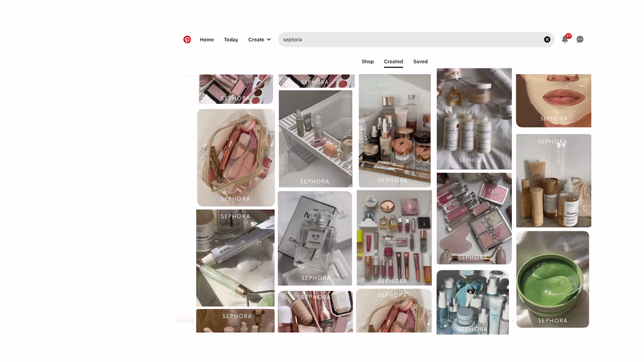
Task: Open the vanity shelf skincare pin
Action: (395, 131)
